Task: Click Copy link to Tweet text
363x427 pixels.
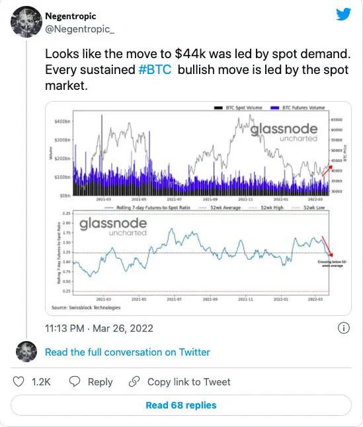Action: coord(188,382)
